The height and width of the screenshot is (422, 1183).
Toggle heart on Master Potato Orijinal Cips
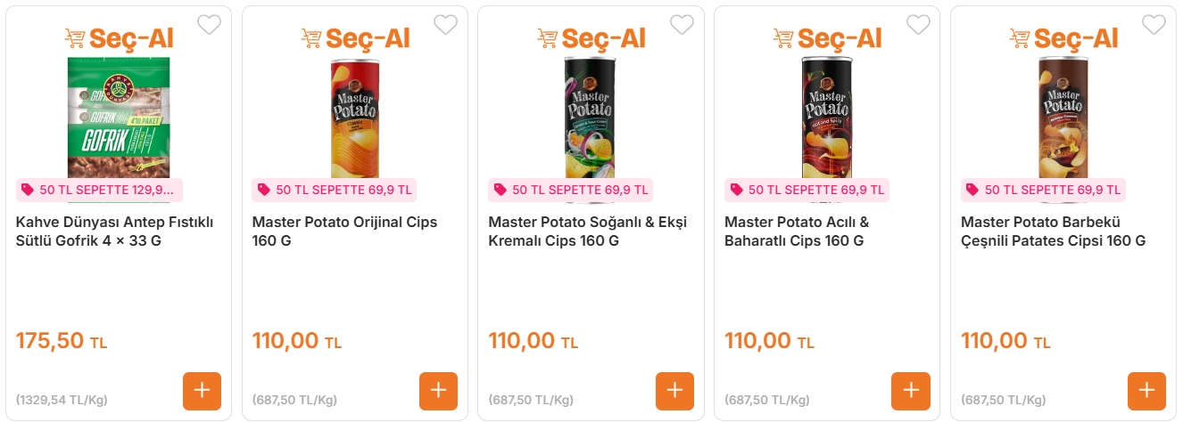445,25
